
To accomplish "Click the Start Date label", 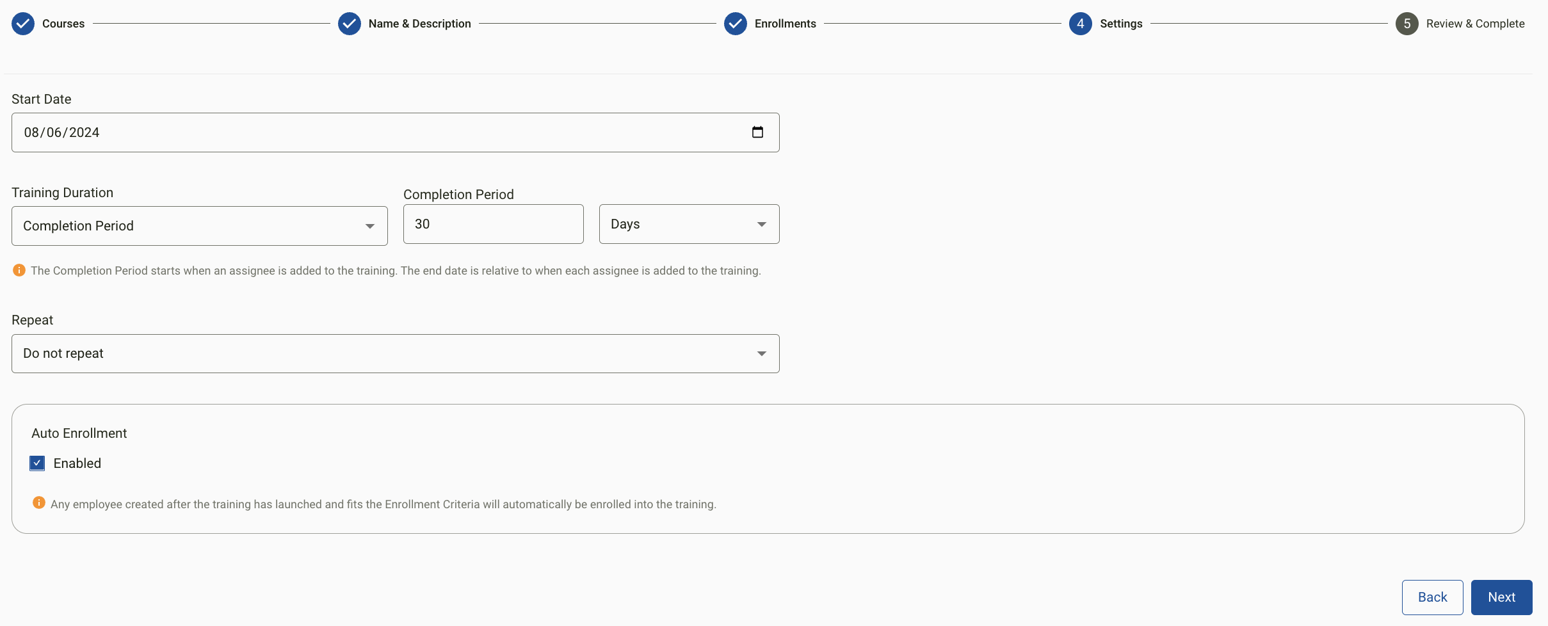I will pos(42,99).
